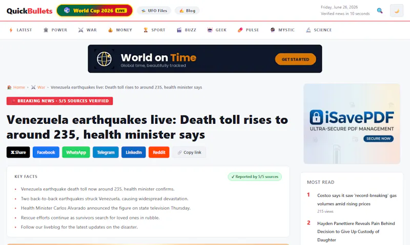
Task: Select the Geek category tab
Action: point(217,30)
